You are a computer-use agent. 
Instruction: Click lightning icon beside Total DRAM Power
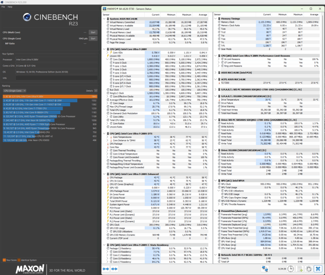coord(108,201)
